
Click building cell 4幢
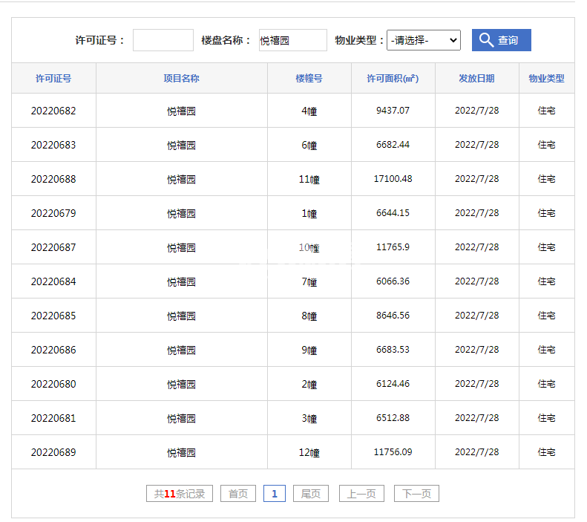click(309, 111)
